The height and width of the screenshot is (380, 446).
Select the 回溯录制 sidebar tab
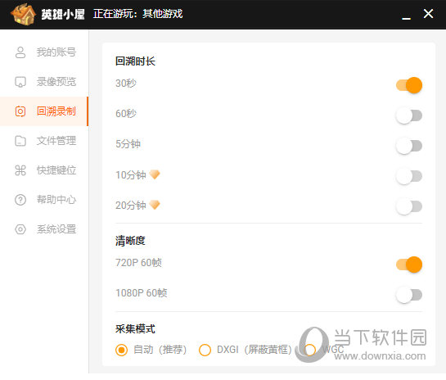[x=44, y=111]
